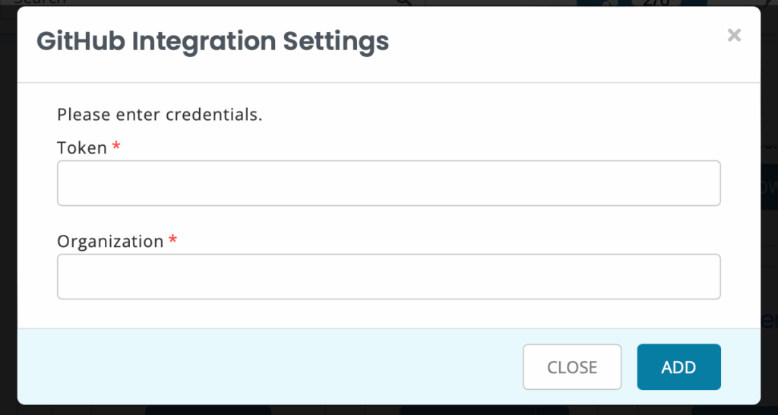Click the GitHub Integration Settings heading
Viewport: 778px width, 415px height.
click(213, 42)
